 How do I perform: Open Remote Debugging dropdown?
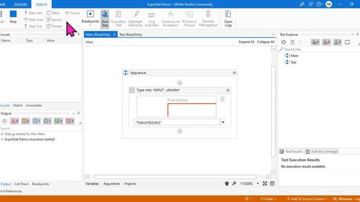point(208,19)
